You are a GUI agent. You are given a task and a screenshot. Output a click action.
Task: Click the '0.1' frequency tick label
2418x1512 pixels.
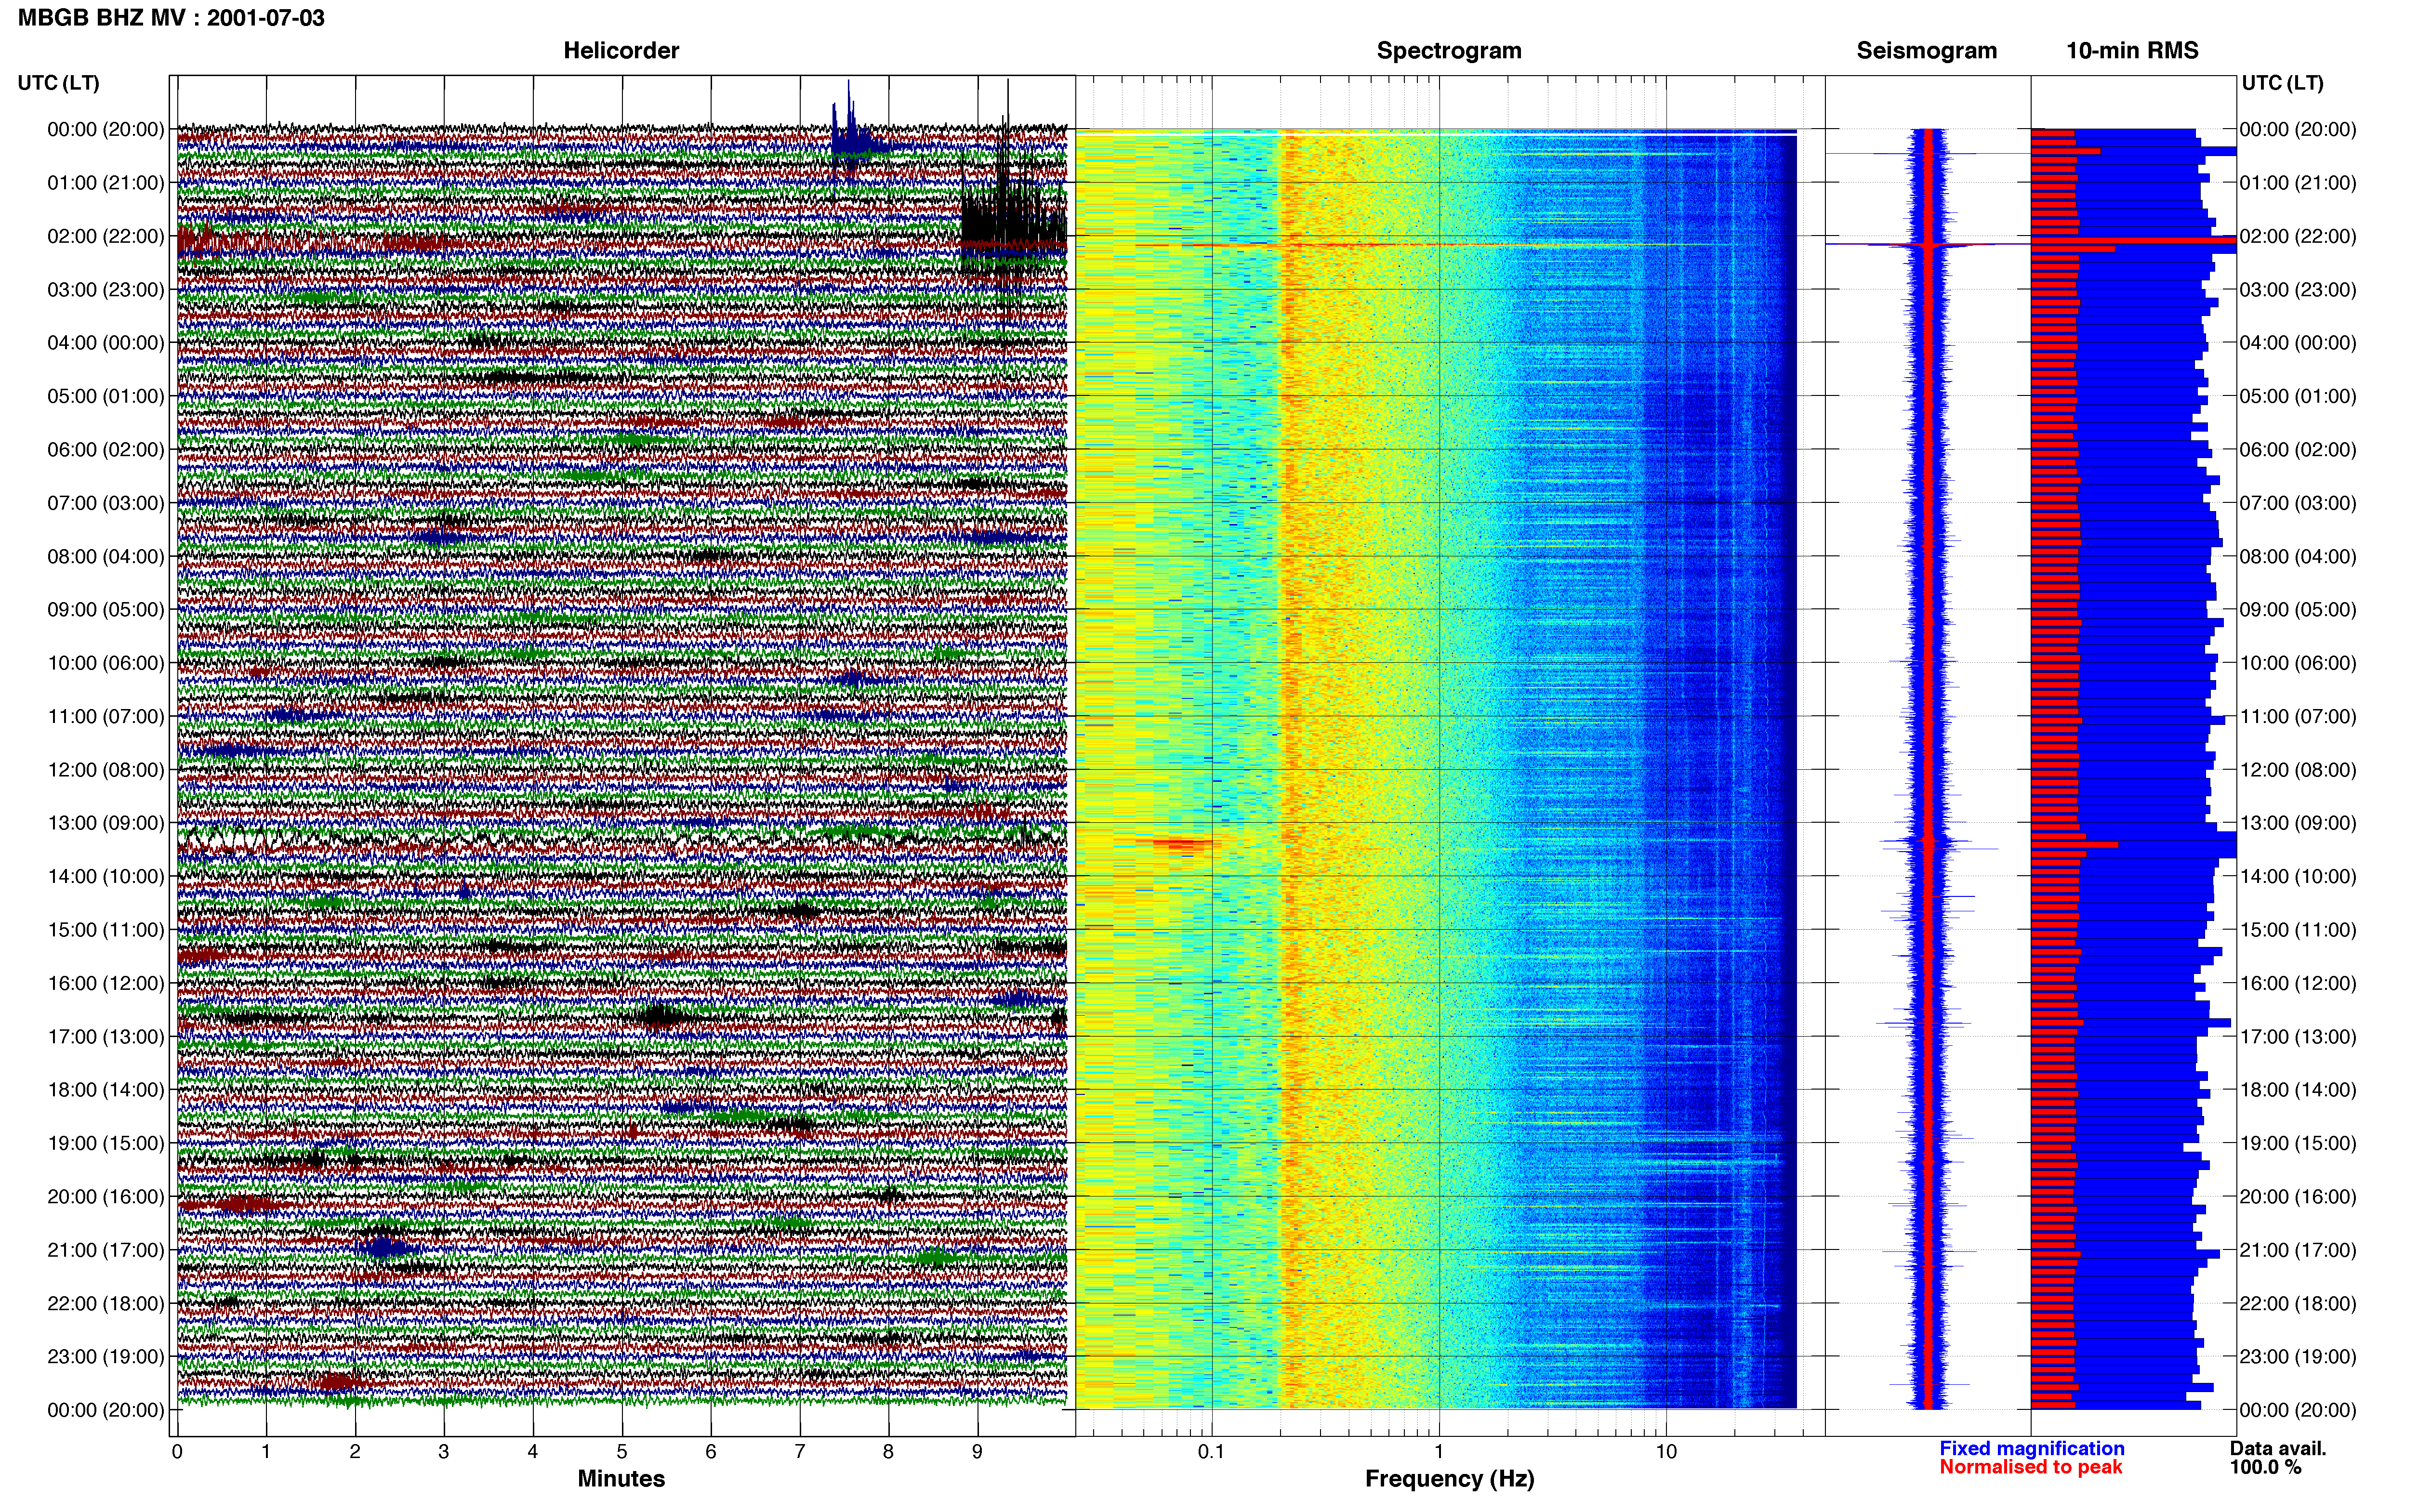tap(1211, 1452)
